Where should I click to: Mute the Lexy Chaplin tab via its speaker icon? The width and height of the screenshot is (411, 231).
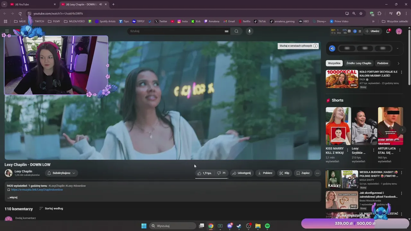[101, 4]
